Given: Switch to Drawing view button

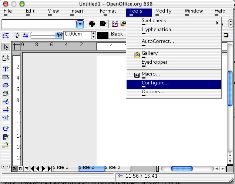Looking at the screenshot, I should [14, 169].
